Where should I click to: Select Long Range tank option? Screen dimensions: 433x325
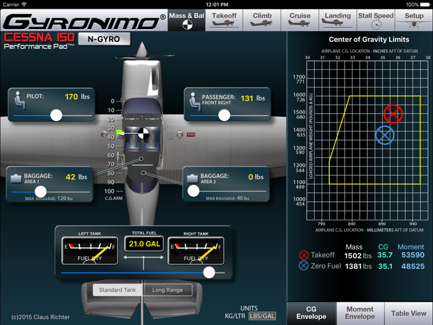coord(168,290)
